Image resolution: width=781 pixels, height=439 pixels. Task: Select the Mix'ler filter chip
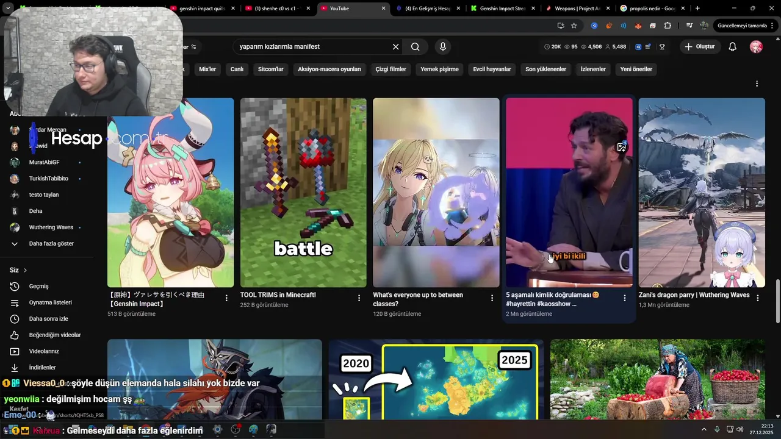(x=207, y=69)
